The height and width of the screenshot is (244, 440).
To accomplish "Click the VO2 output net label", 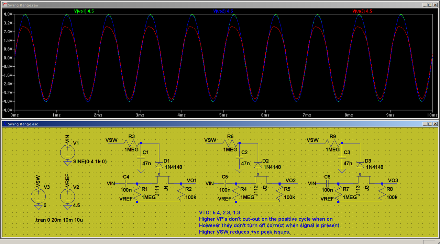I will tap(290, 180).
